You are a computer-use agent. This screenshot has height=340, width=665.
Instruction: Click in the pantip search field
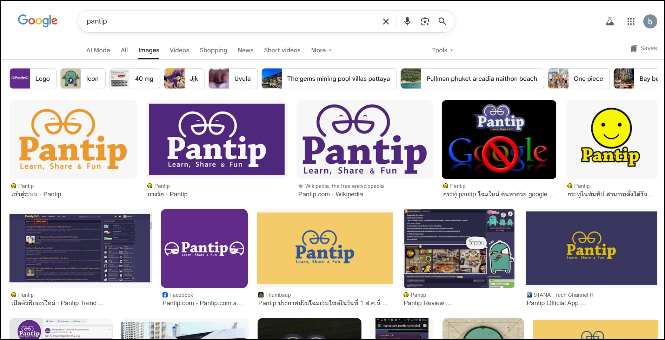228,21
